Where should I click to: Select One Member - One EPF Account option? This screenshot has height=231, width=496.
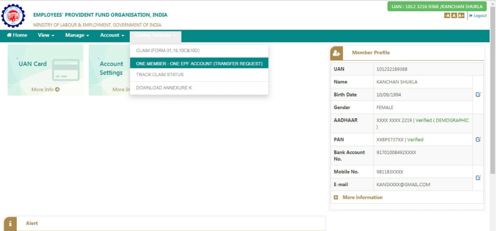click(199, 64)
